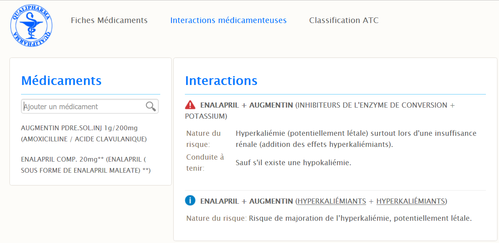The height and width of the screenshot is (243, 499).
Task: Focus the 'Ajouter un médicament' search field
Action: tap(83, 106)
